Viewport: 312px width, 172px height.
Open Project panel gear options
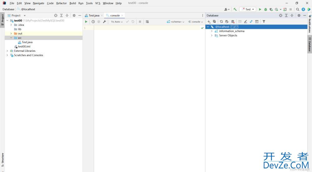pyautogui.click(x=74, y=15)
